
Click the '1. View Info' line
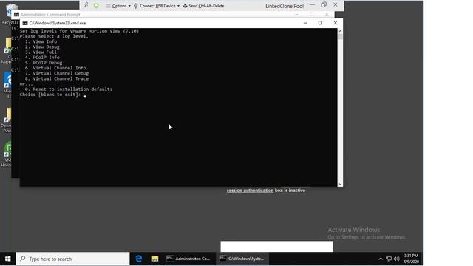pyautogui.click(x=41, y=41)
